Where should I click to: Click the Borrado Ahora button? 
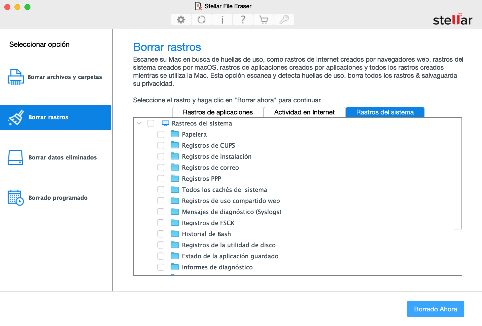click(435, 309)
